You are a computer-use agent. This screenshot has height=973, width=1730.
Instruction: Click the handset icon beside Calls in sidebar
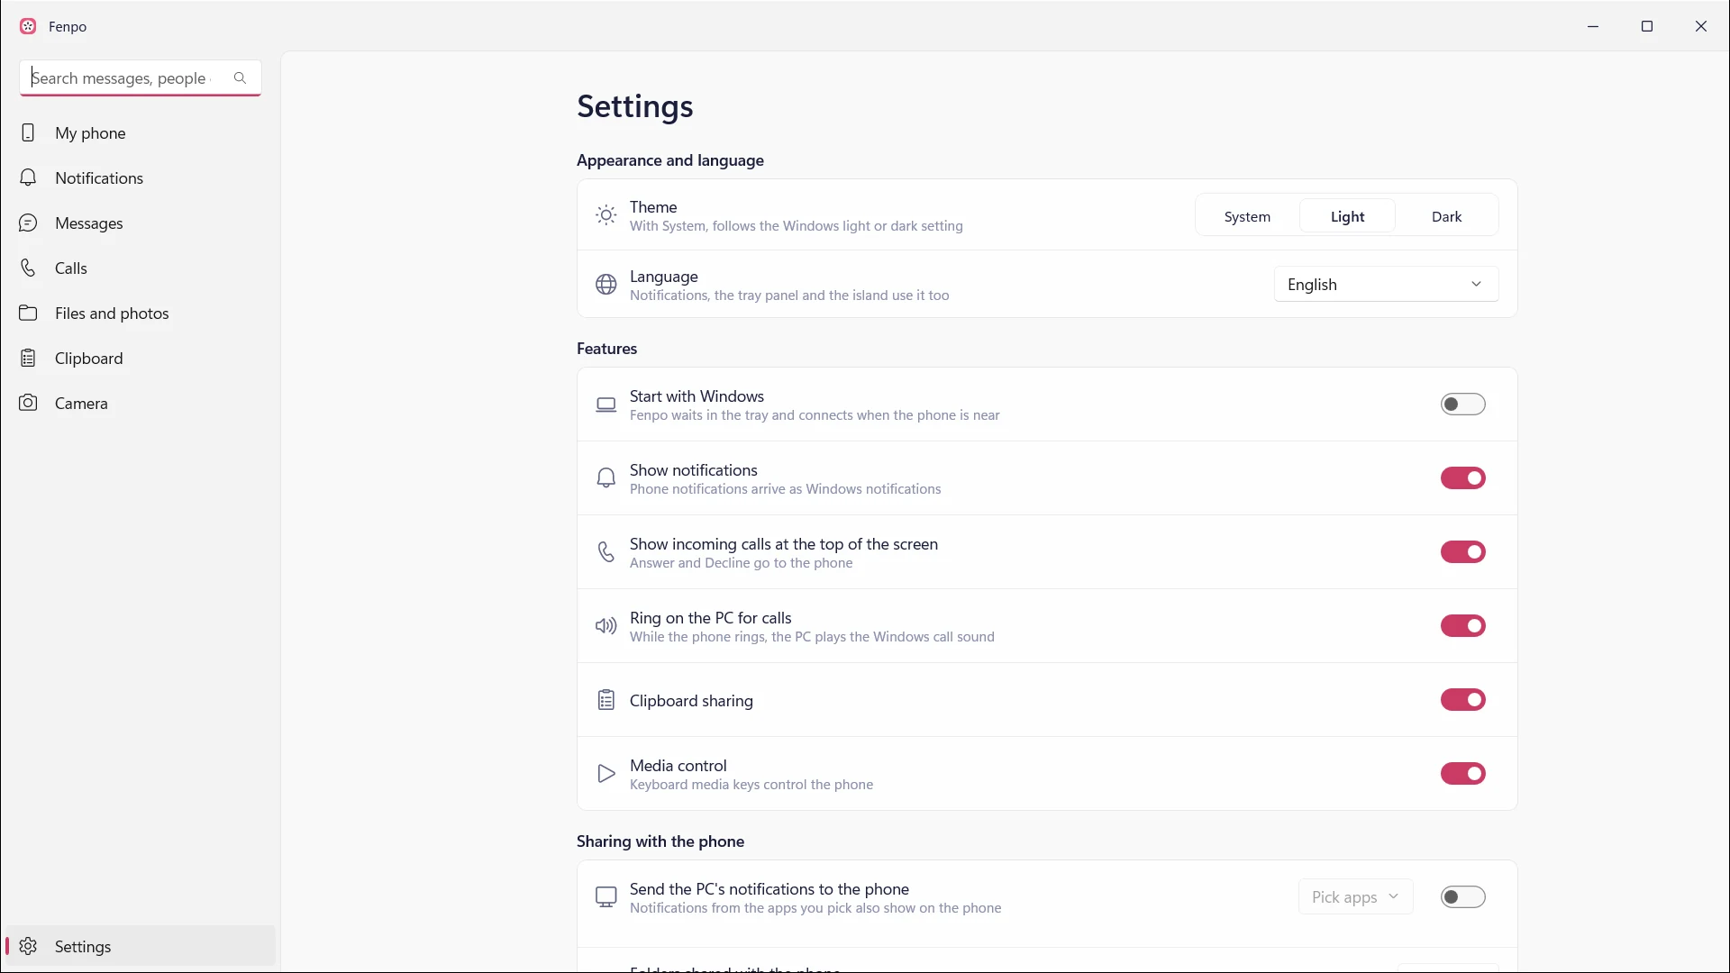pyautogui.click(x=28, y=268)
